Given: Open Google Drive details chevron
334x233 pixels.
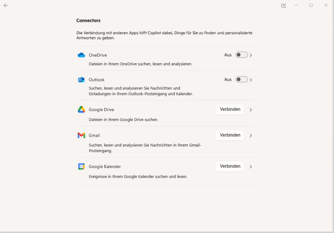Looking at the screenshot, I should (251, 110).
